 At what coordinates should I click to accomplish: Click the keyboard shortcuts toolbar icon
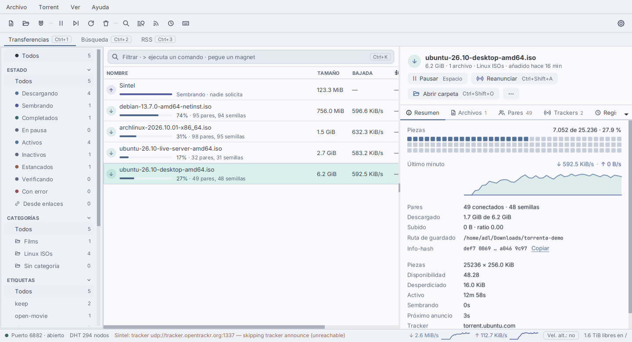point(186,23)
